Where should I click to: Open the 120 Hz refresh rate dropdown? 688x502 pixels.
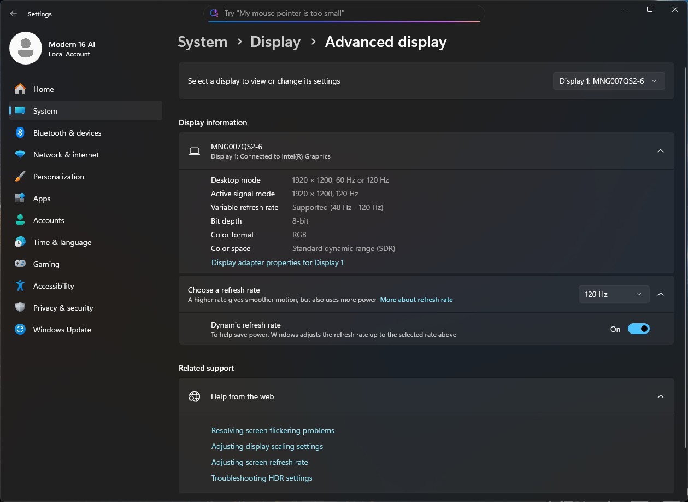(614, 294)
